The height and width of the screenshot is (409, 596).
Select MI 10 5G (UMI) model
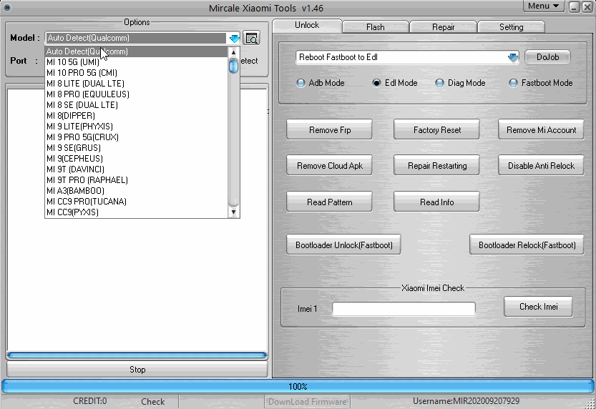point(137,62)
